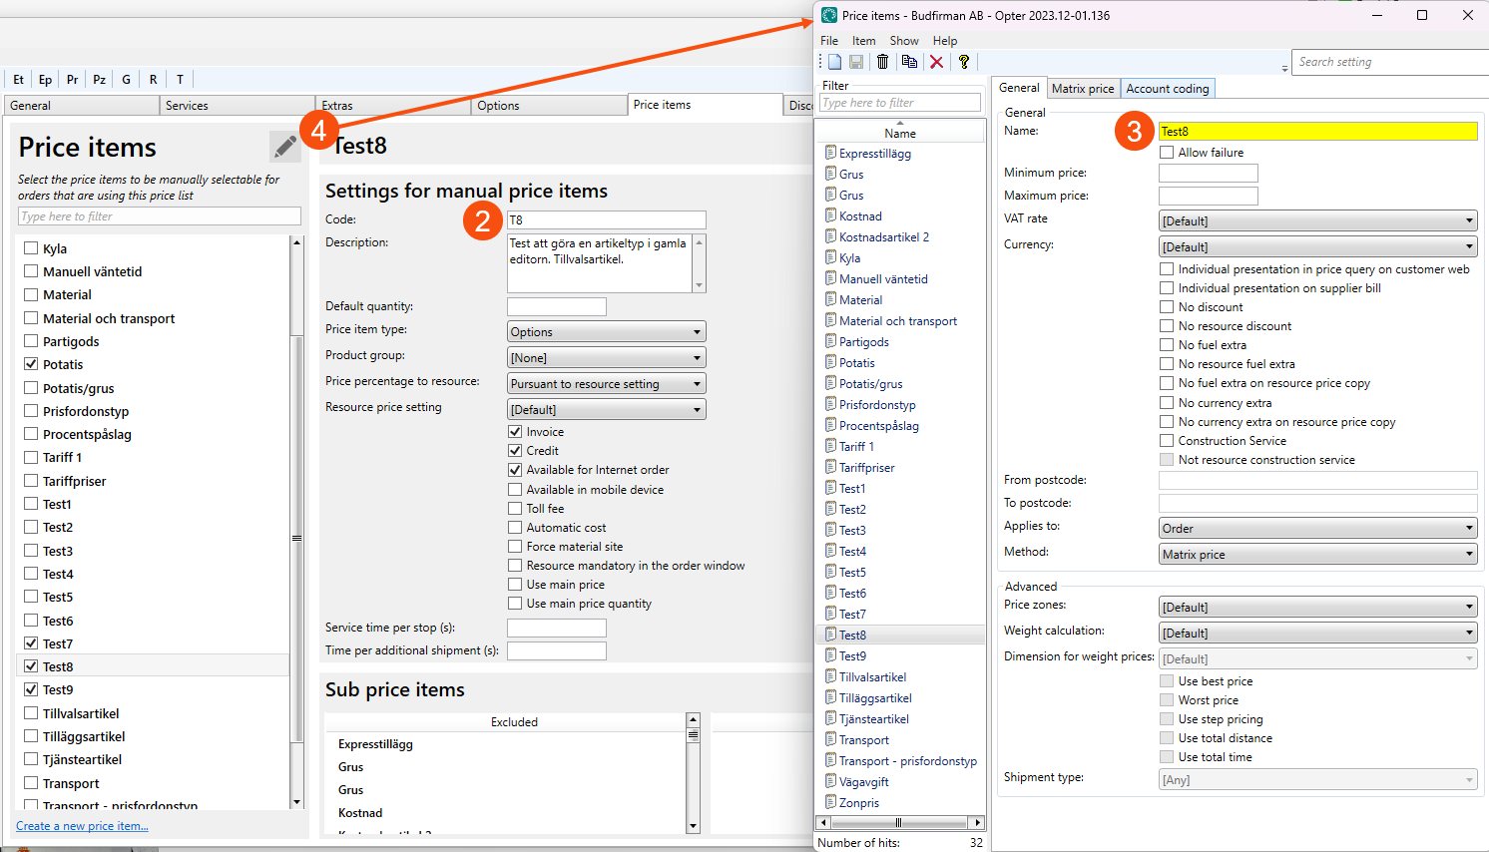Click the Create a new price item link
This screenshot has height=852, width=1489.
[x=82, y=826]
